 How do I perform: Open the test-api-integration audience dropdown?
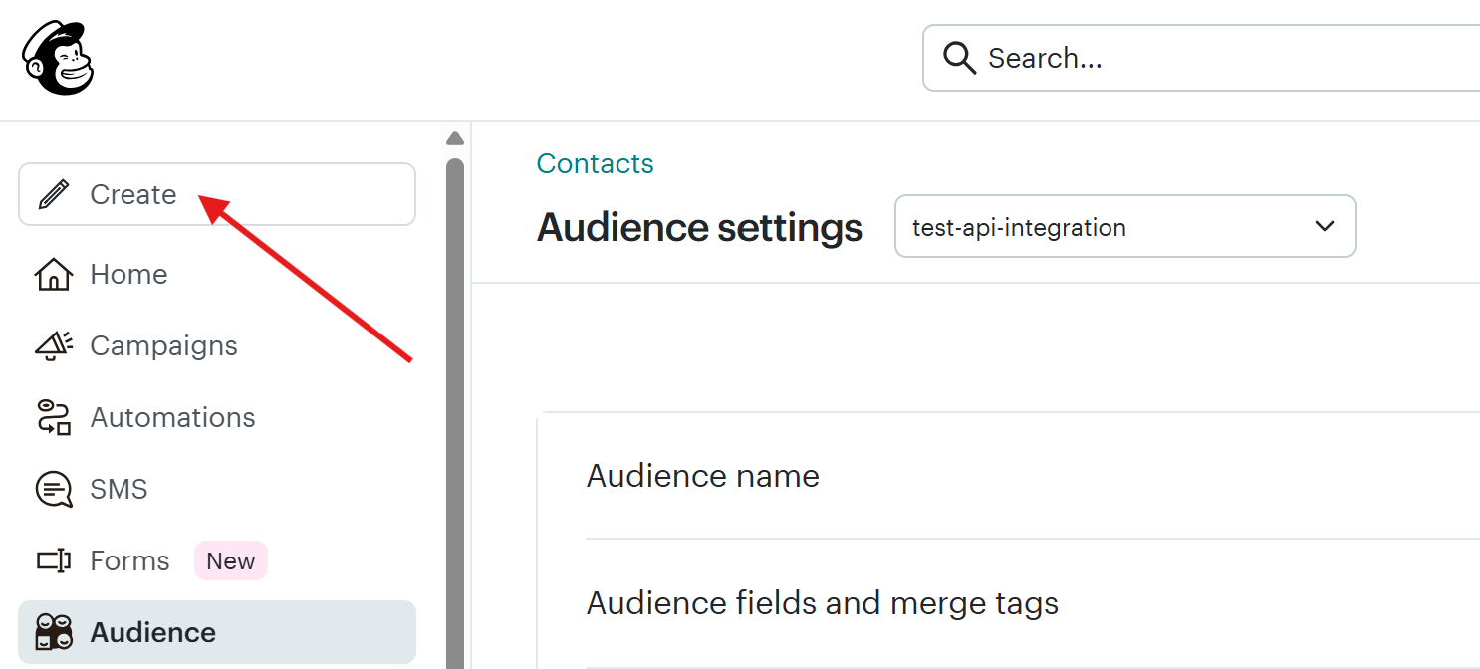1124,227
